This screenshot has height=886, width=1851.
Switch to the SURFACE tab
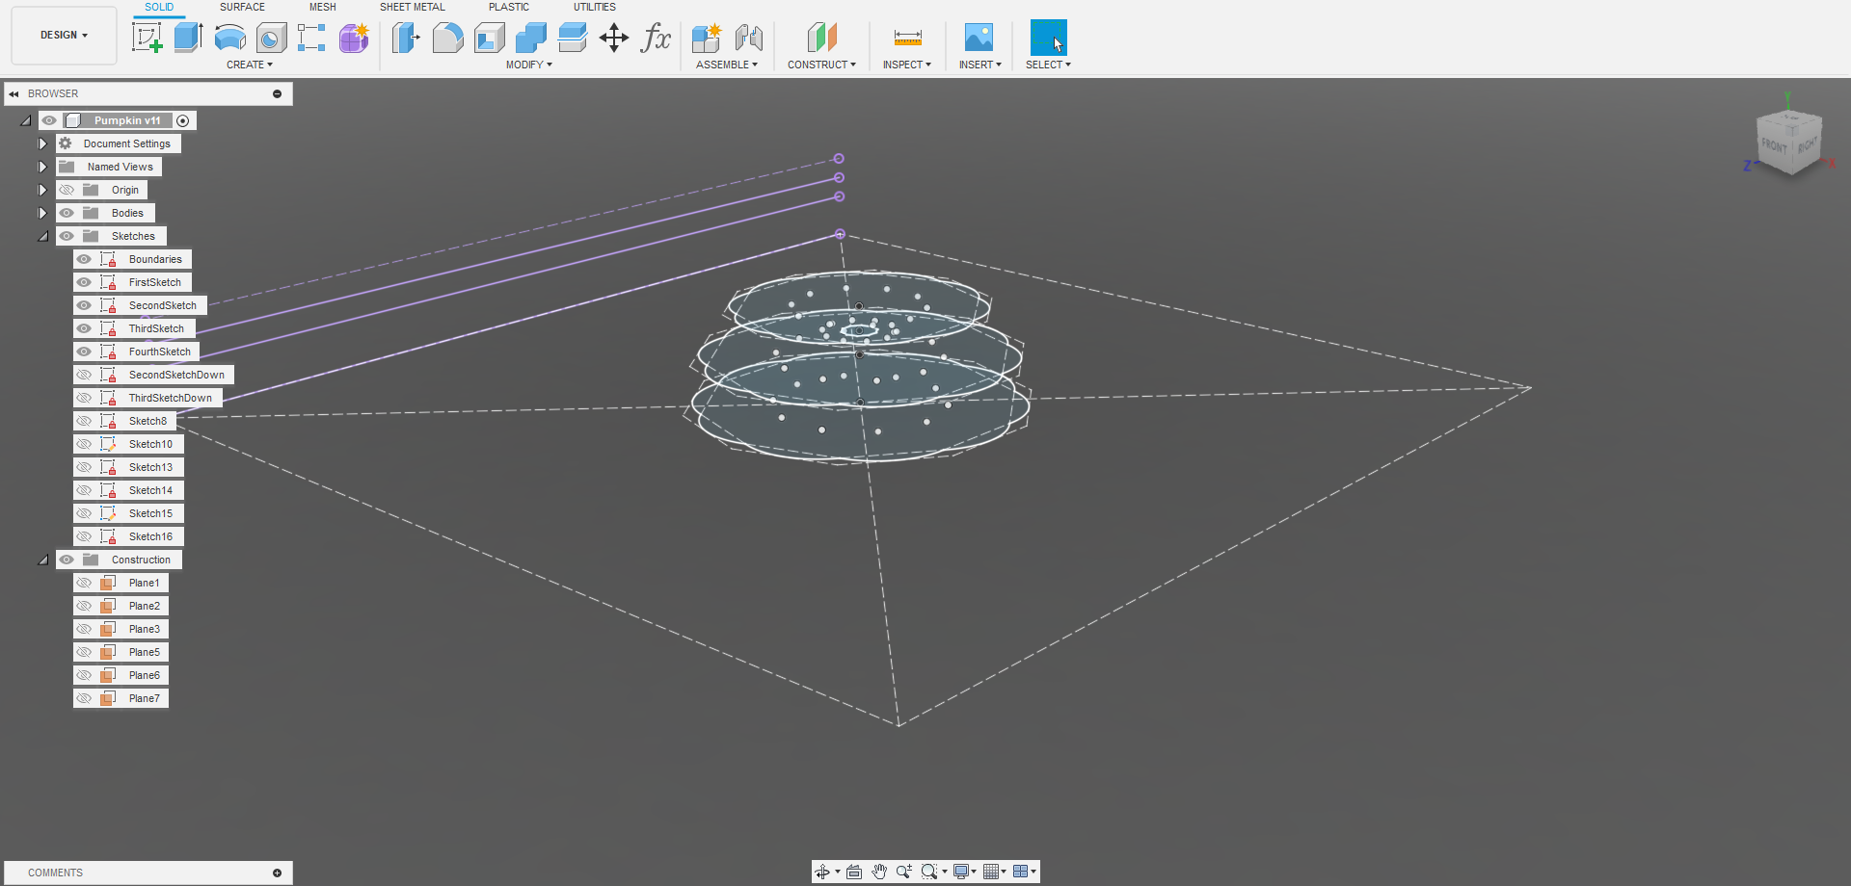click(x=242, y=7)
